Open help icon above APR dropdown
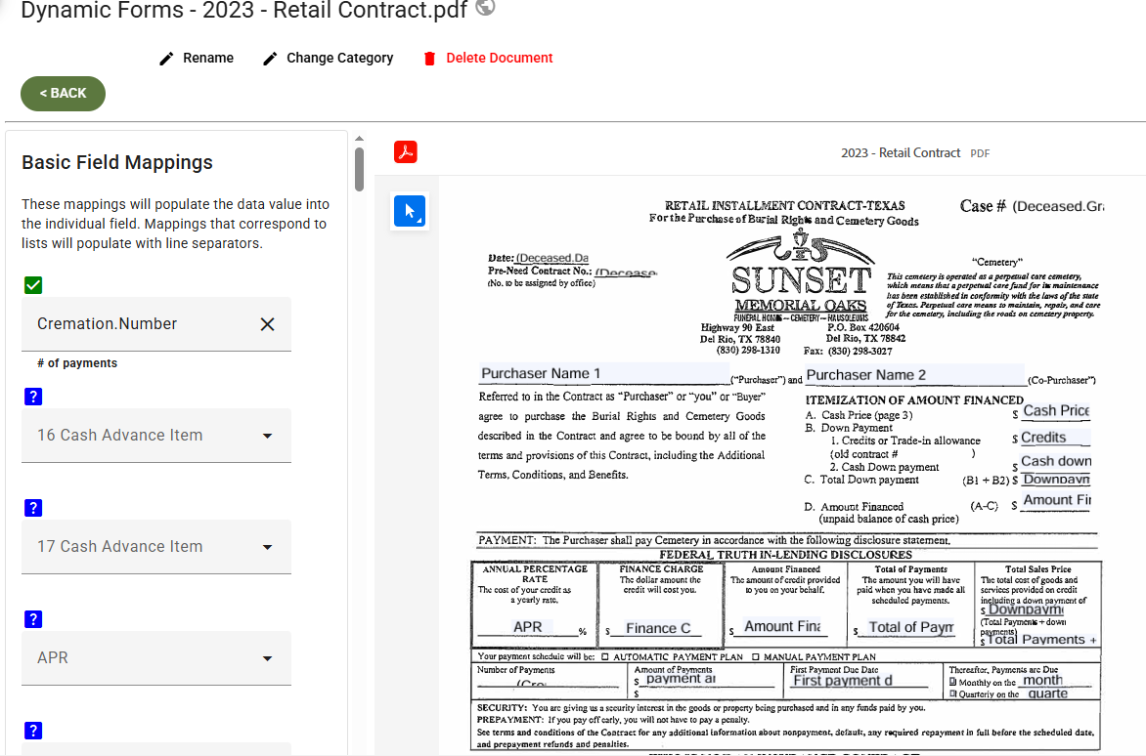This screenshot has width=1146, height=756. pyautogui.click(x=33, y=619)
